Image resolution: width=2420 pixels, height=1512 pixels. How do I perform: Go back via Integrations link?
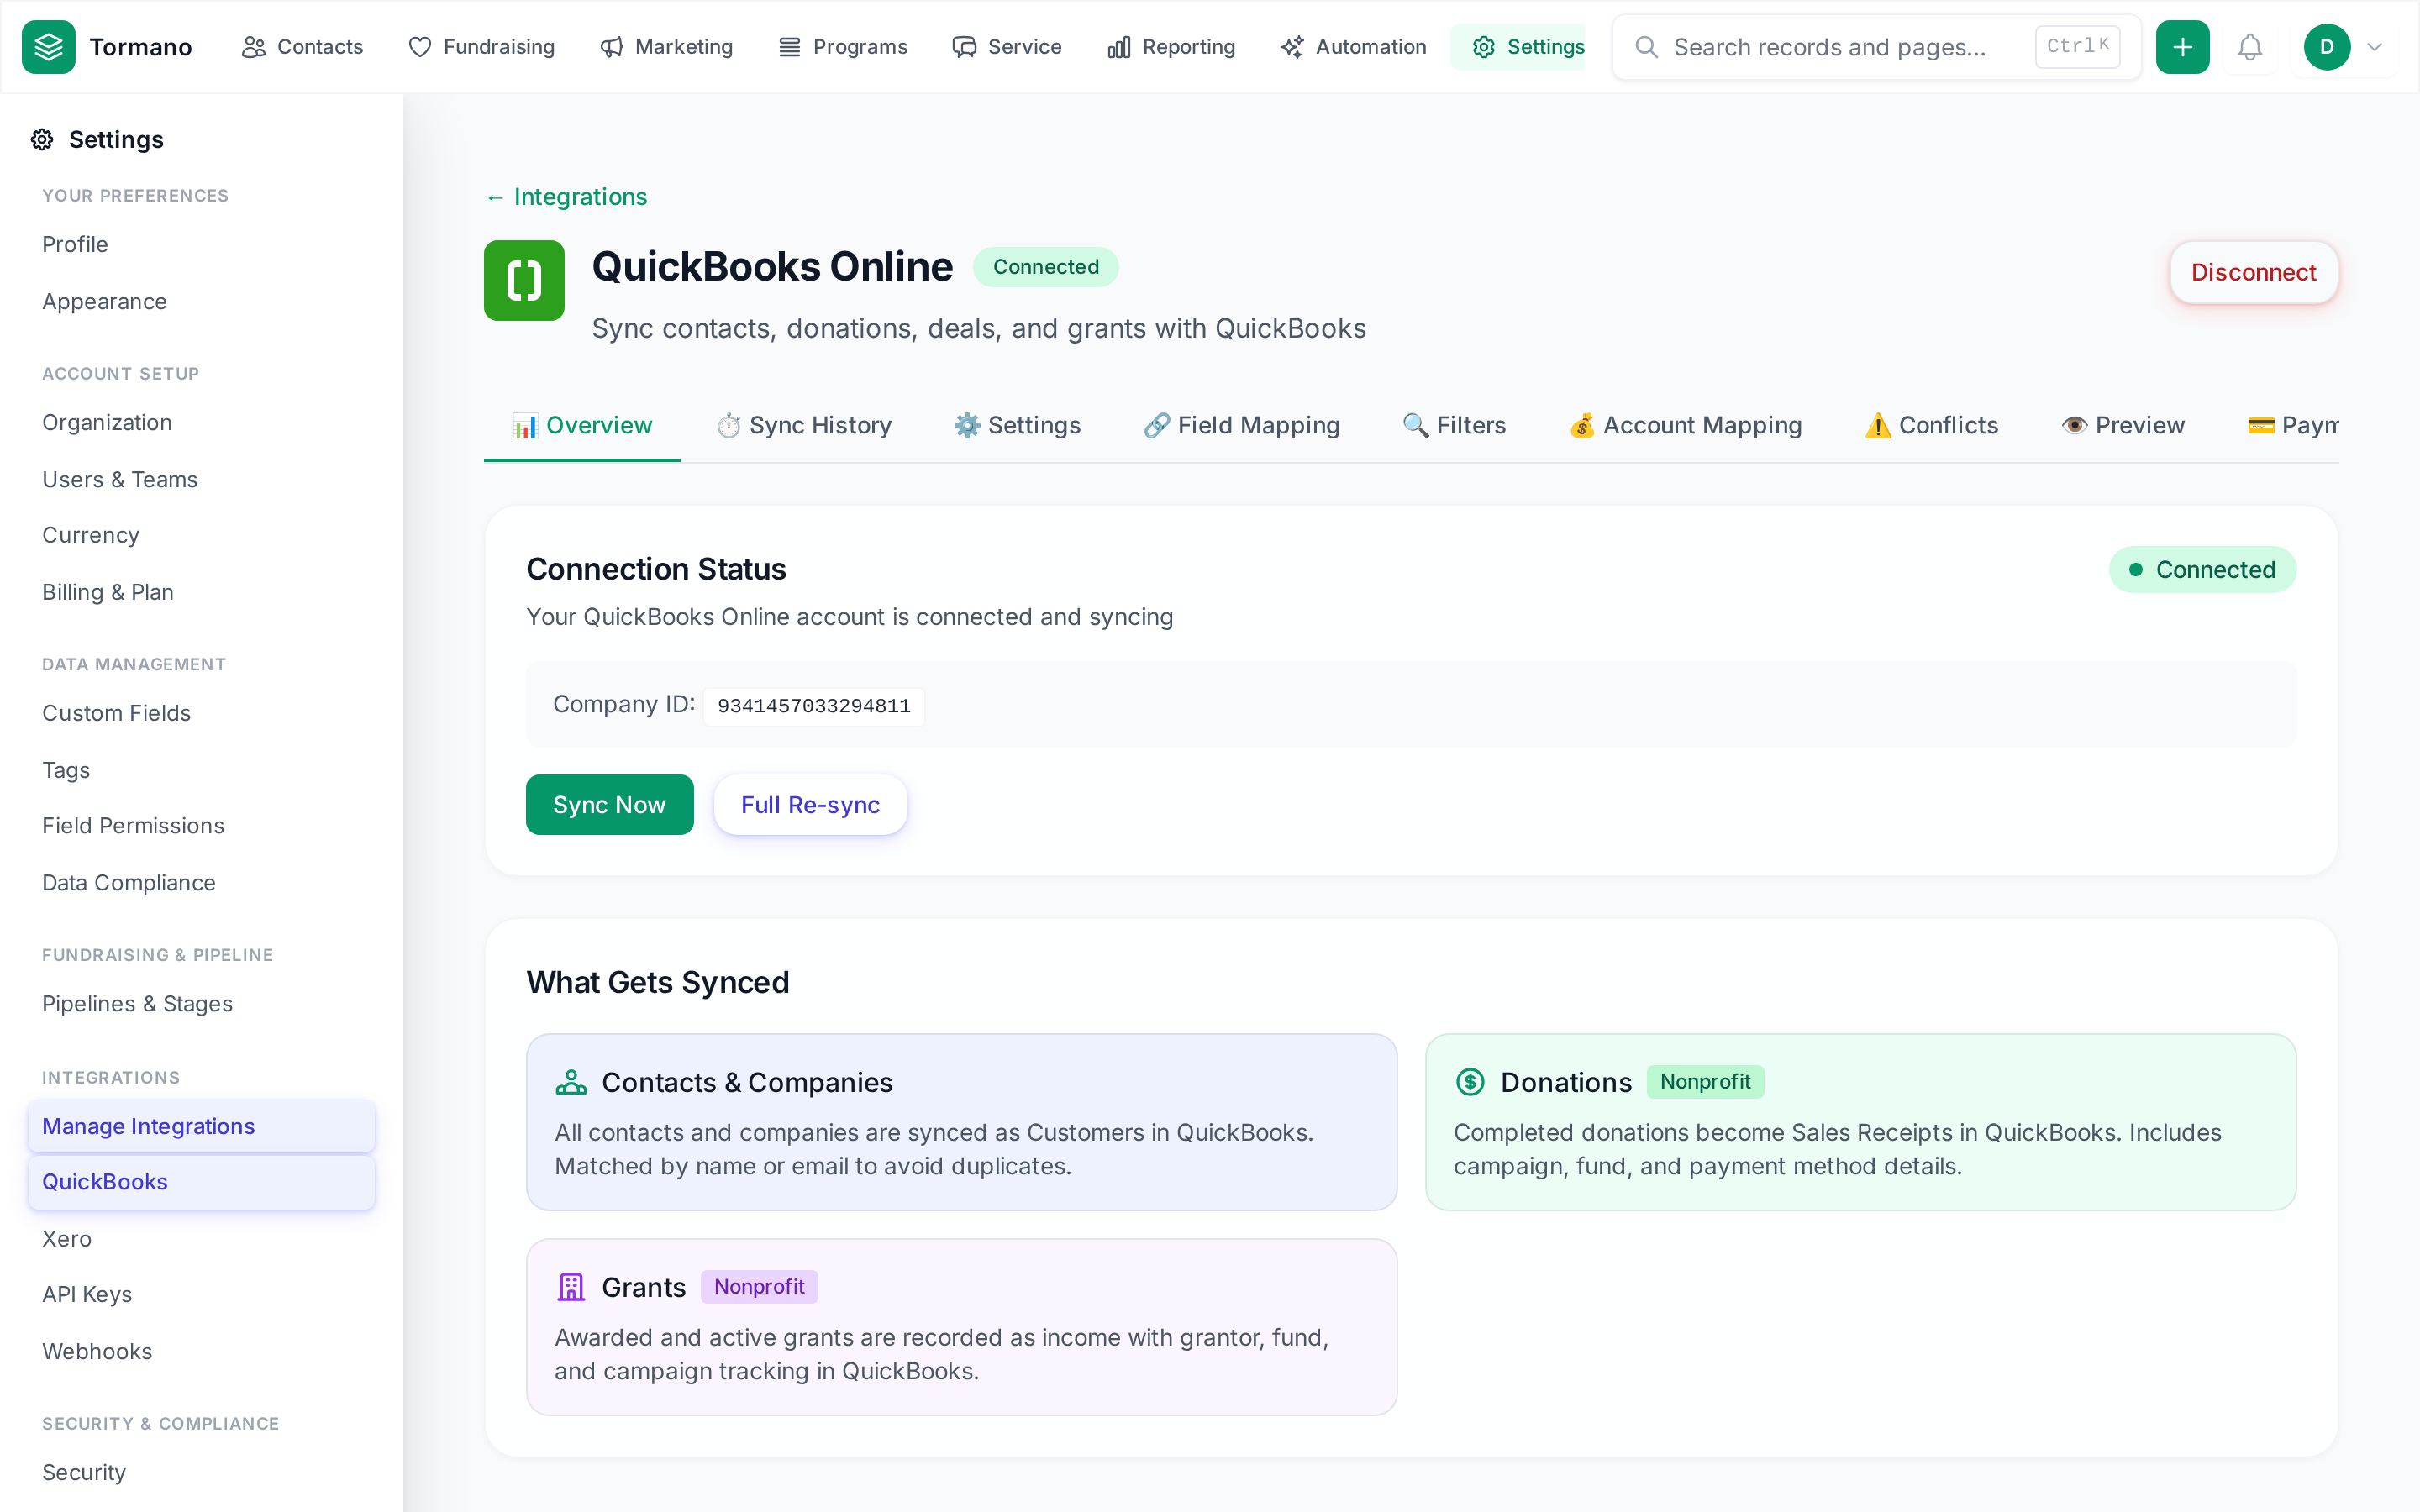566,197
